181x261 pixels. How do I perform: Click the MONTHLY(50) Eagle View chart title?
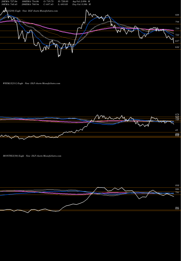32,156
